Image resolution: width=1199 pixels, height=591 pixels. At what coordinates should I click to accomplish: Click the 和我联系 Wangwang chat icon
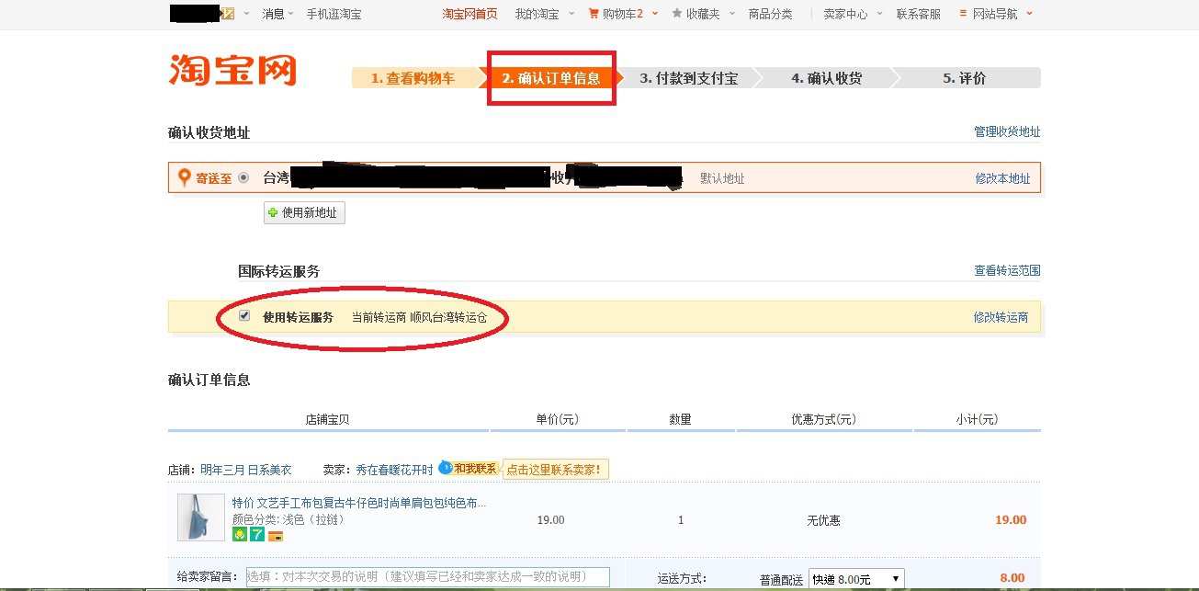click(468, 469)
